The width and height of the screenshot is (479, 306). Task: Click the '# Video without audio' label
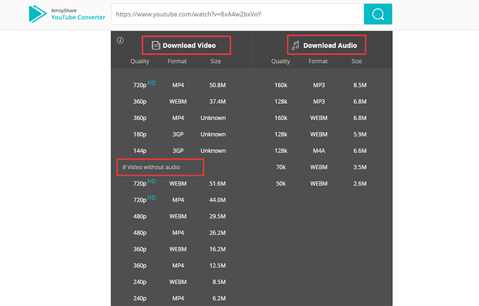[151, 167]
